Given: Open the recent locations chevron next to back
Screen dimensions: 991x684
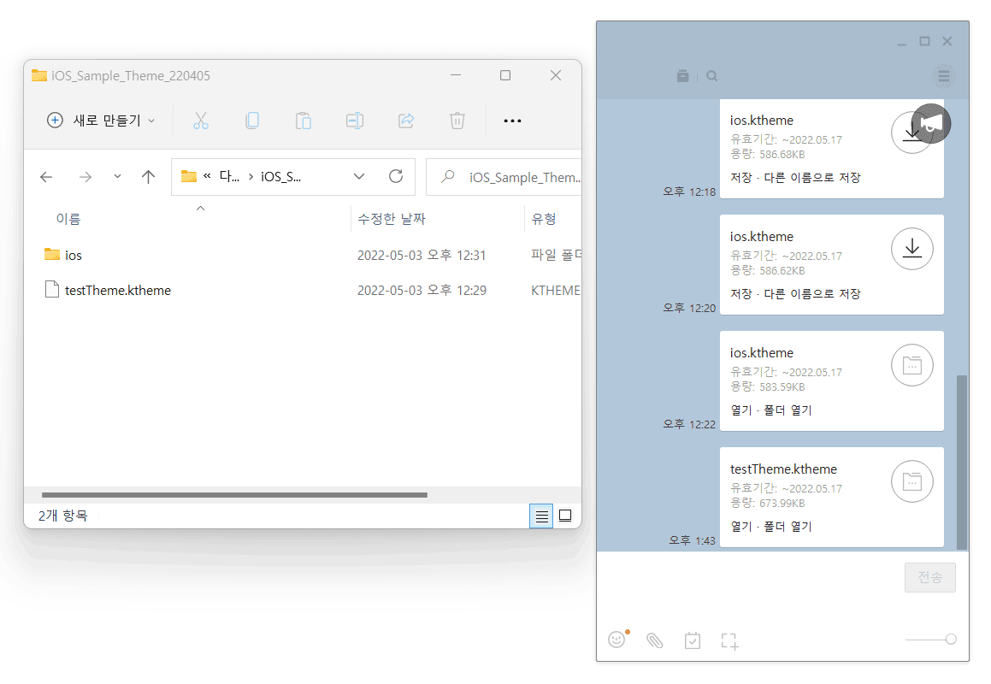Looking at the screenshot, I should 116,176.
